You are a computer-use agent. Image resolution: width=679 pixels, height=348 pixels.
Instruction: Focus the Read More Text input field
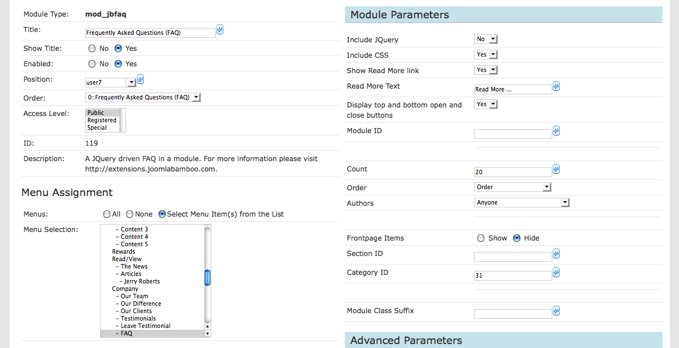513,89
